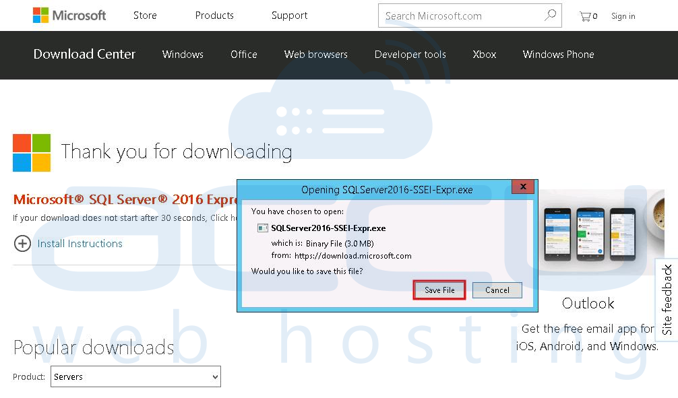Open the Product Servers dropdown

[x=135, y=376]
